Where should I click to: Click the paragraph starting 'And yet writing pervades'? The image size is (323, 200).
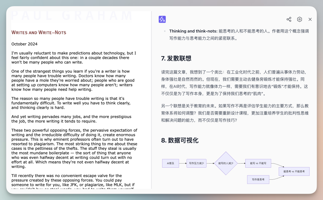point(71,119)
